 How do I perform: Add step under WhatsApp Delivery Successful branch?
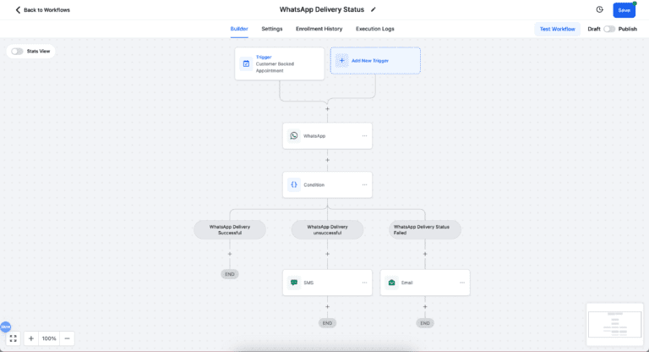click(x=230, y=254)
